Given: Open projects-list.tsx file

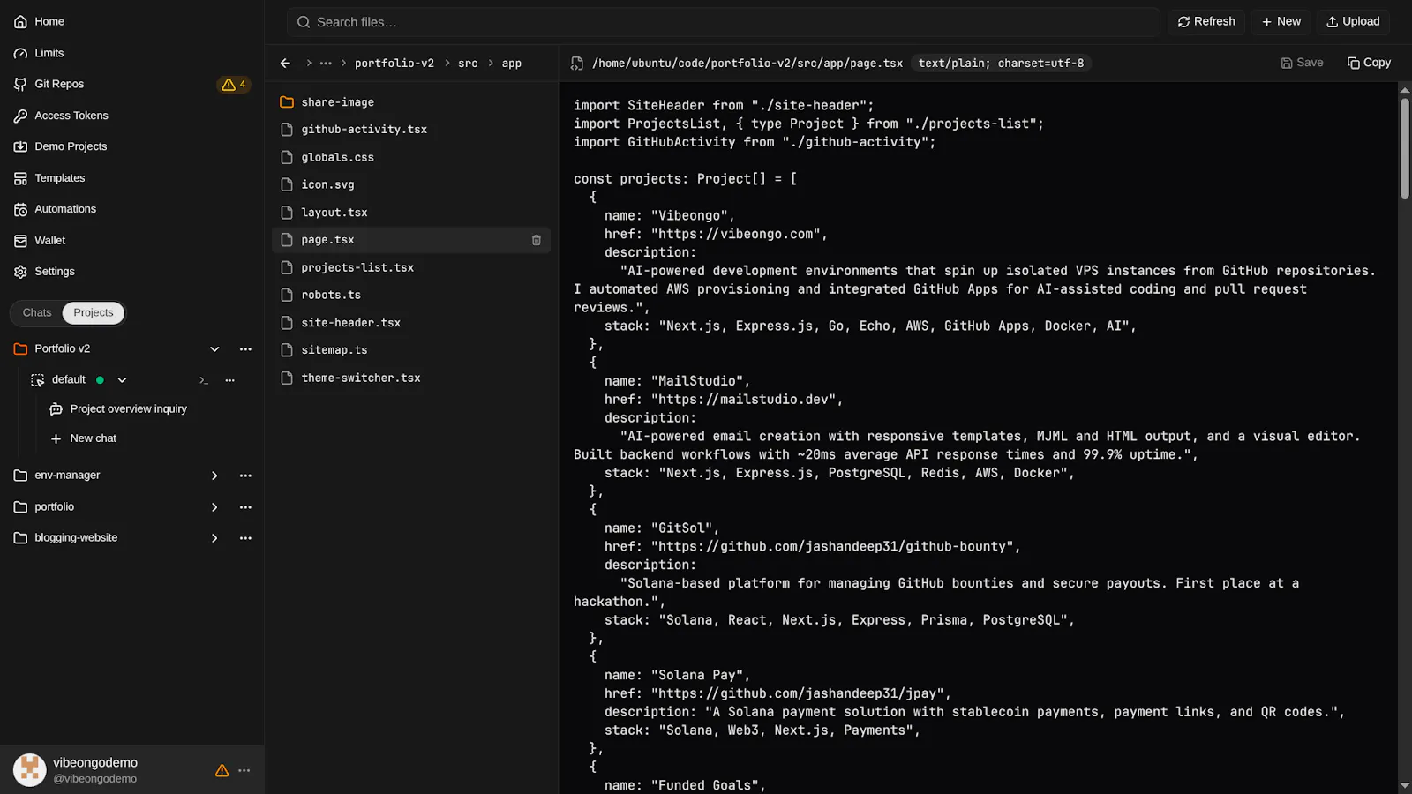Looking at the screenshot, I should [411, 268].
